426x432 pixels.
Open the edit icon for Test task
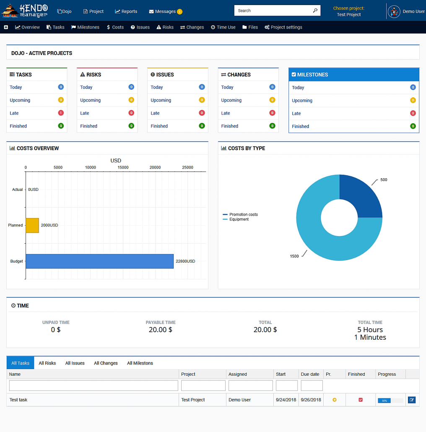(x=411, y=400)
